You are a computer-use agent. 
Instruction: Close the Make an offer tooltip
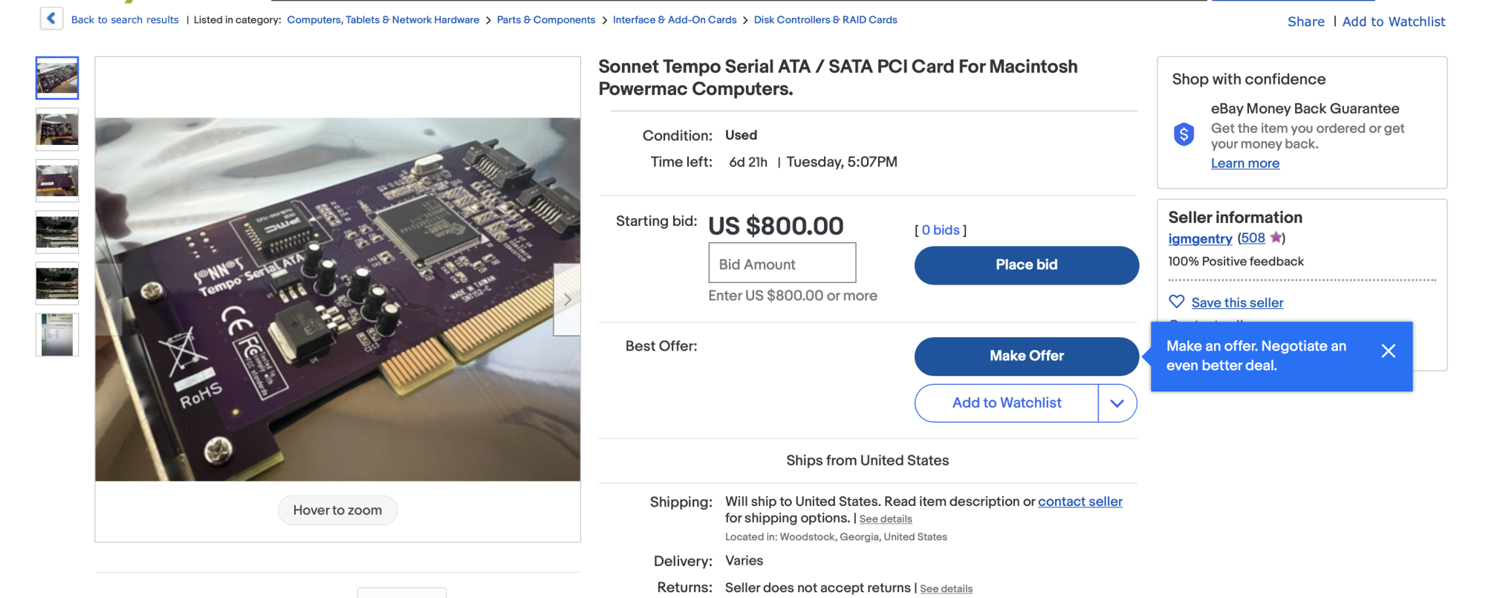point(1388,351)
